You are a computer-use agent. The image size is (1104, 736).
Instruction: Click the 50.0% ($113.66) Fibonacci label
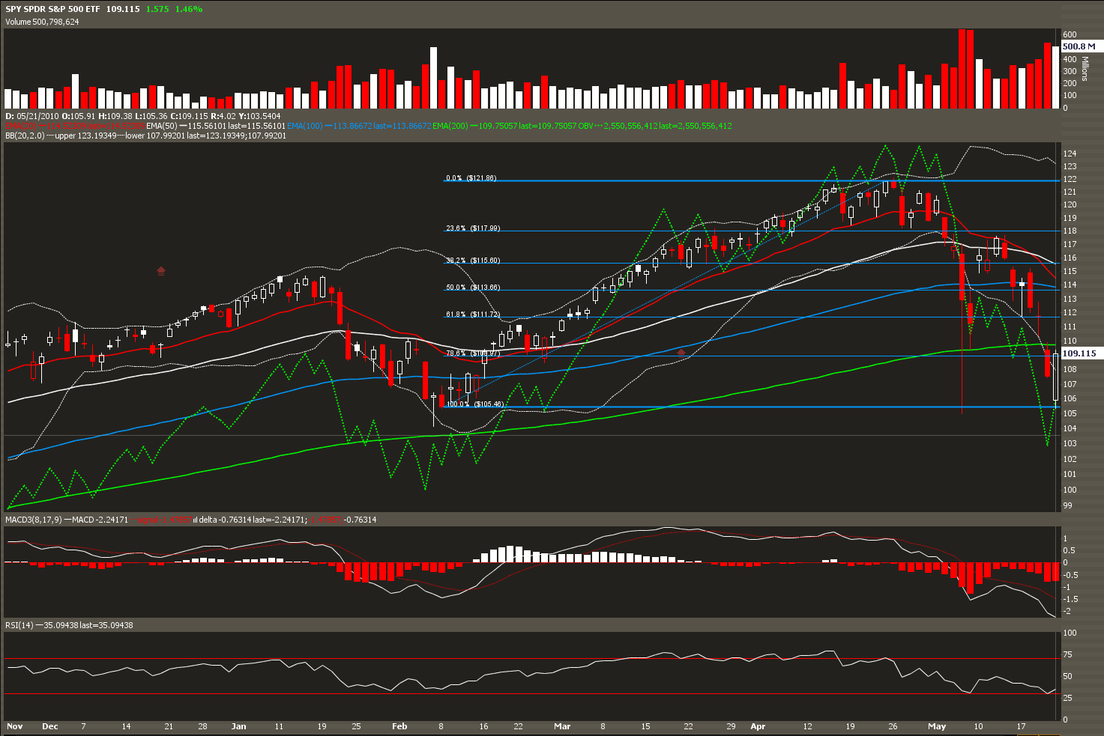click(473, 288)
